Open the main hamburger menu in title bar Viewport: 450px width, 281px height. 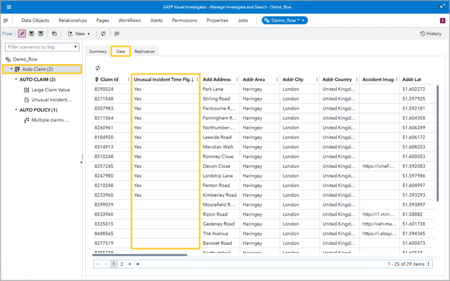click(x=9, y=7)
